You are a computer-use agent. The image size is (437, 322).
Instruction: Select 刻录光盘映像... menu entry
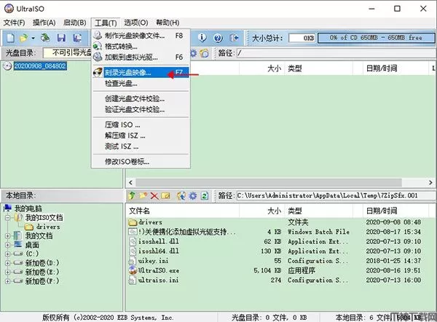[141, 72]
